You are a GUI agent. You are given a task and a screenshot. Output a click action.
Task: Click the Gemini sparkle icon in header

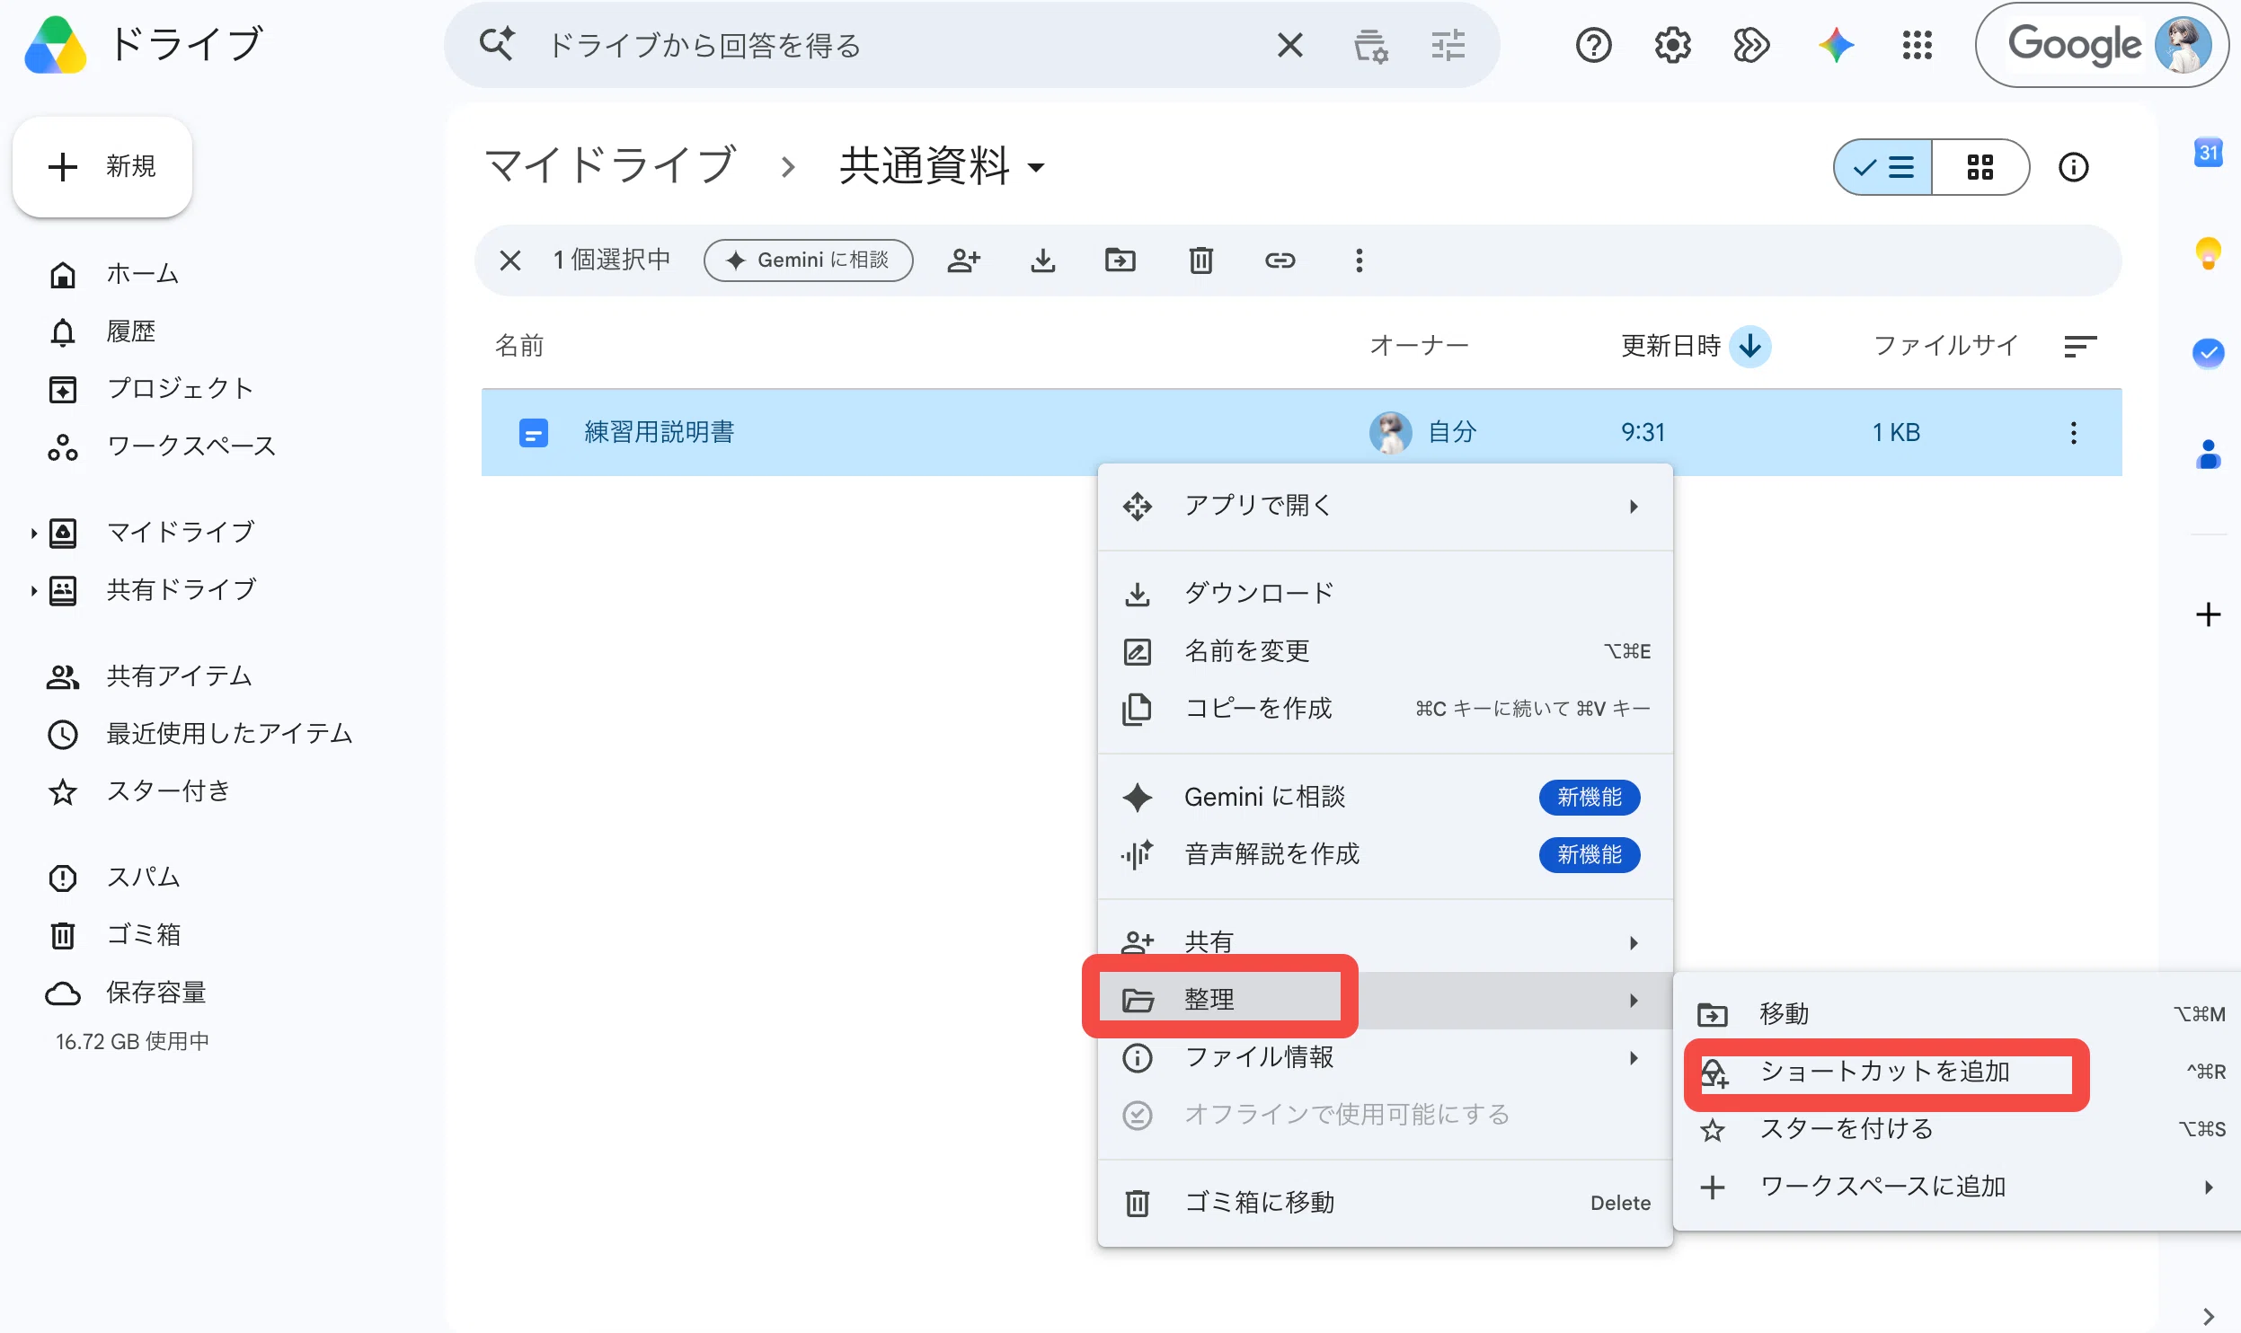(1836, 45)
